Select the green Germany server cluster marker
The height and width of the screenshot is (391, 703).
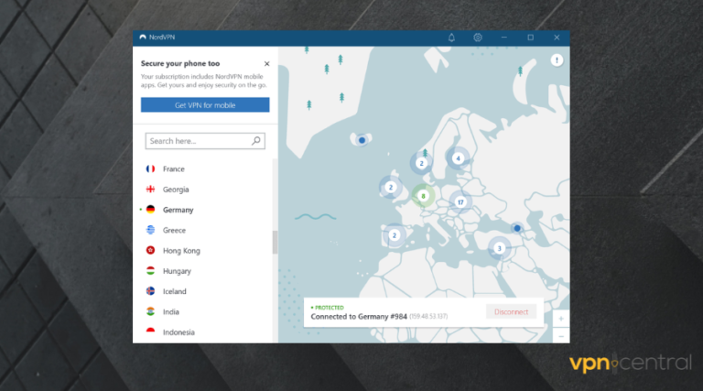coord(422,195)
